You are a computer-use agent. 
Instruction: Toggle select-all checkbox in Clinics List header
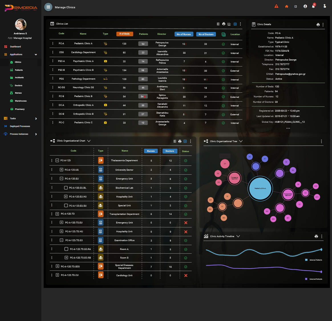(223, 34)
